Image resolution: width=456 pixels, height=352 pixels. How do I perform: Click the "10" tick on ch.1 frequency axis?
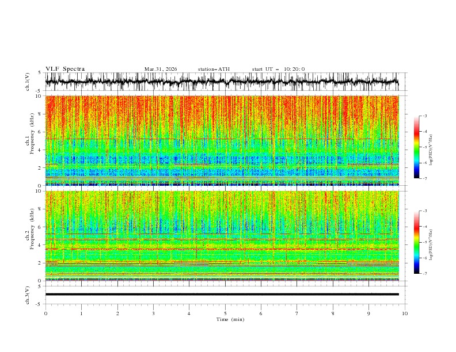click(x=39, y=96)
